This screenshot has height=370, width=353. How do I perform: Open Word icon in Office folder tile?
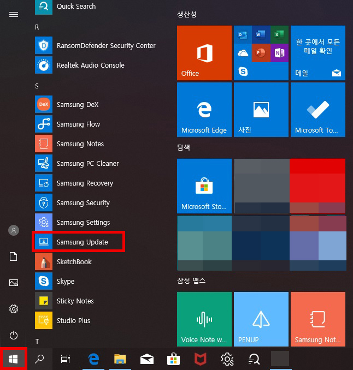pos(261,35)
